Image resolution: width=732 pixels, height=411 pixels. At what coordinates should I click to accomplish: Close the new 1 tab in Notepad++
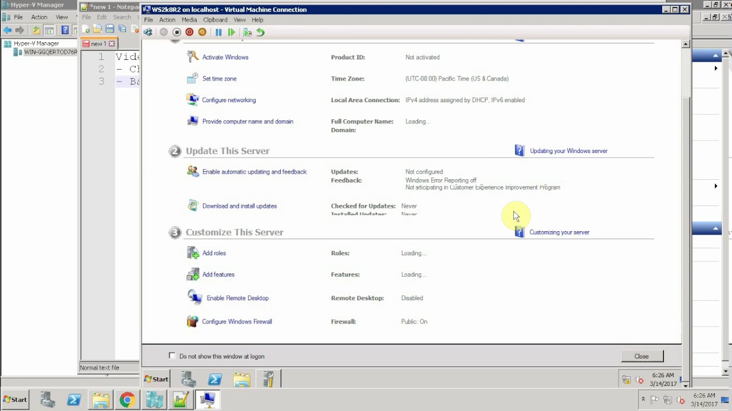[x=112, y=43]
